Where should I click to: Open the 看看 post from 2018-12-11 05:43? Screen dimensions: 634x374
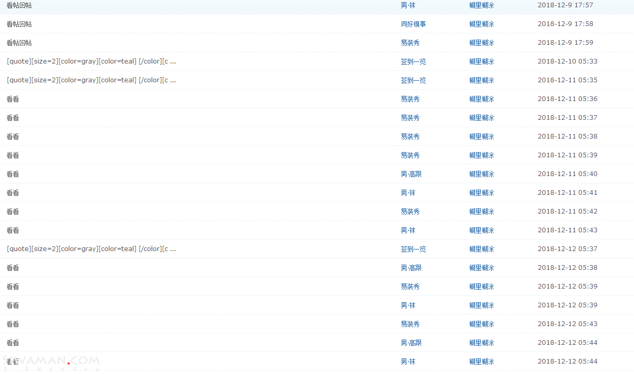click(x=13, y=230)
